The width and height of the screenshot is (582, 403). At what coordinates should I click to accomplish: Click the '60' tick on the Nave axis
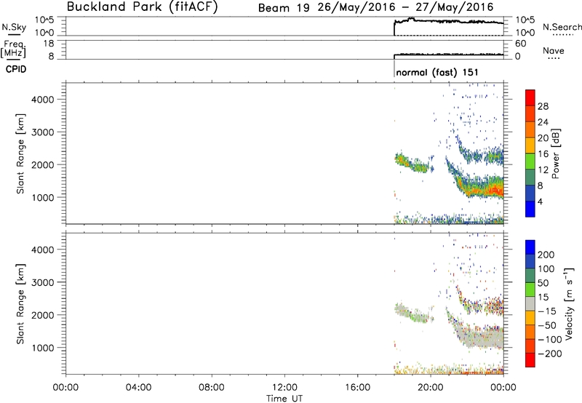tap(521, 44)
